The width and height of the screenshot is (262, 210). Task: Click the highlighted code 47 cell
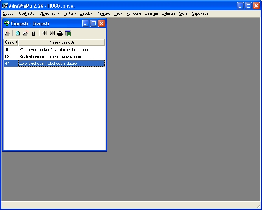pyautogui.click(x=11, y=63)
